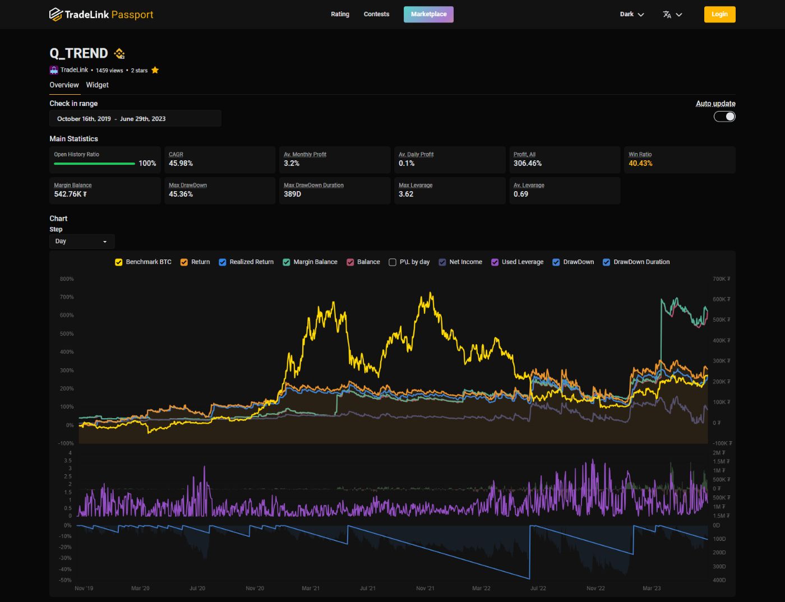Viewport: 785px width, 602px height.
Task: Go to the Contests page
Action: tap(376, 15)
